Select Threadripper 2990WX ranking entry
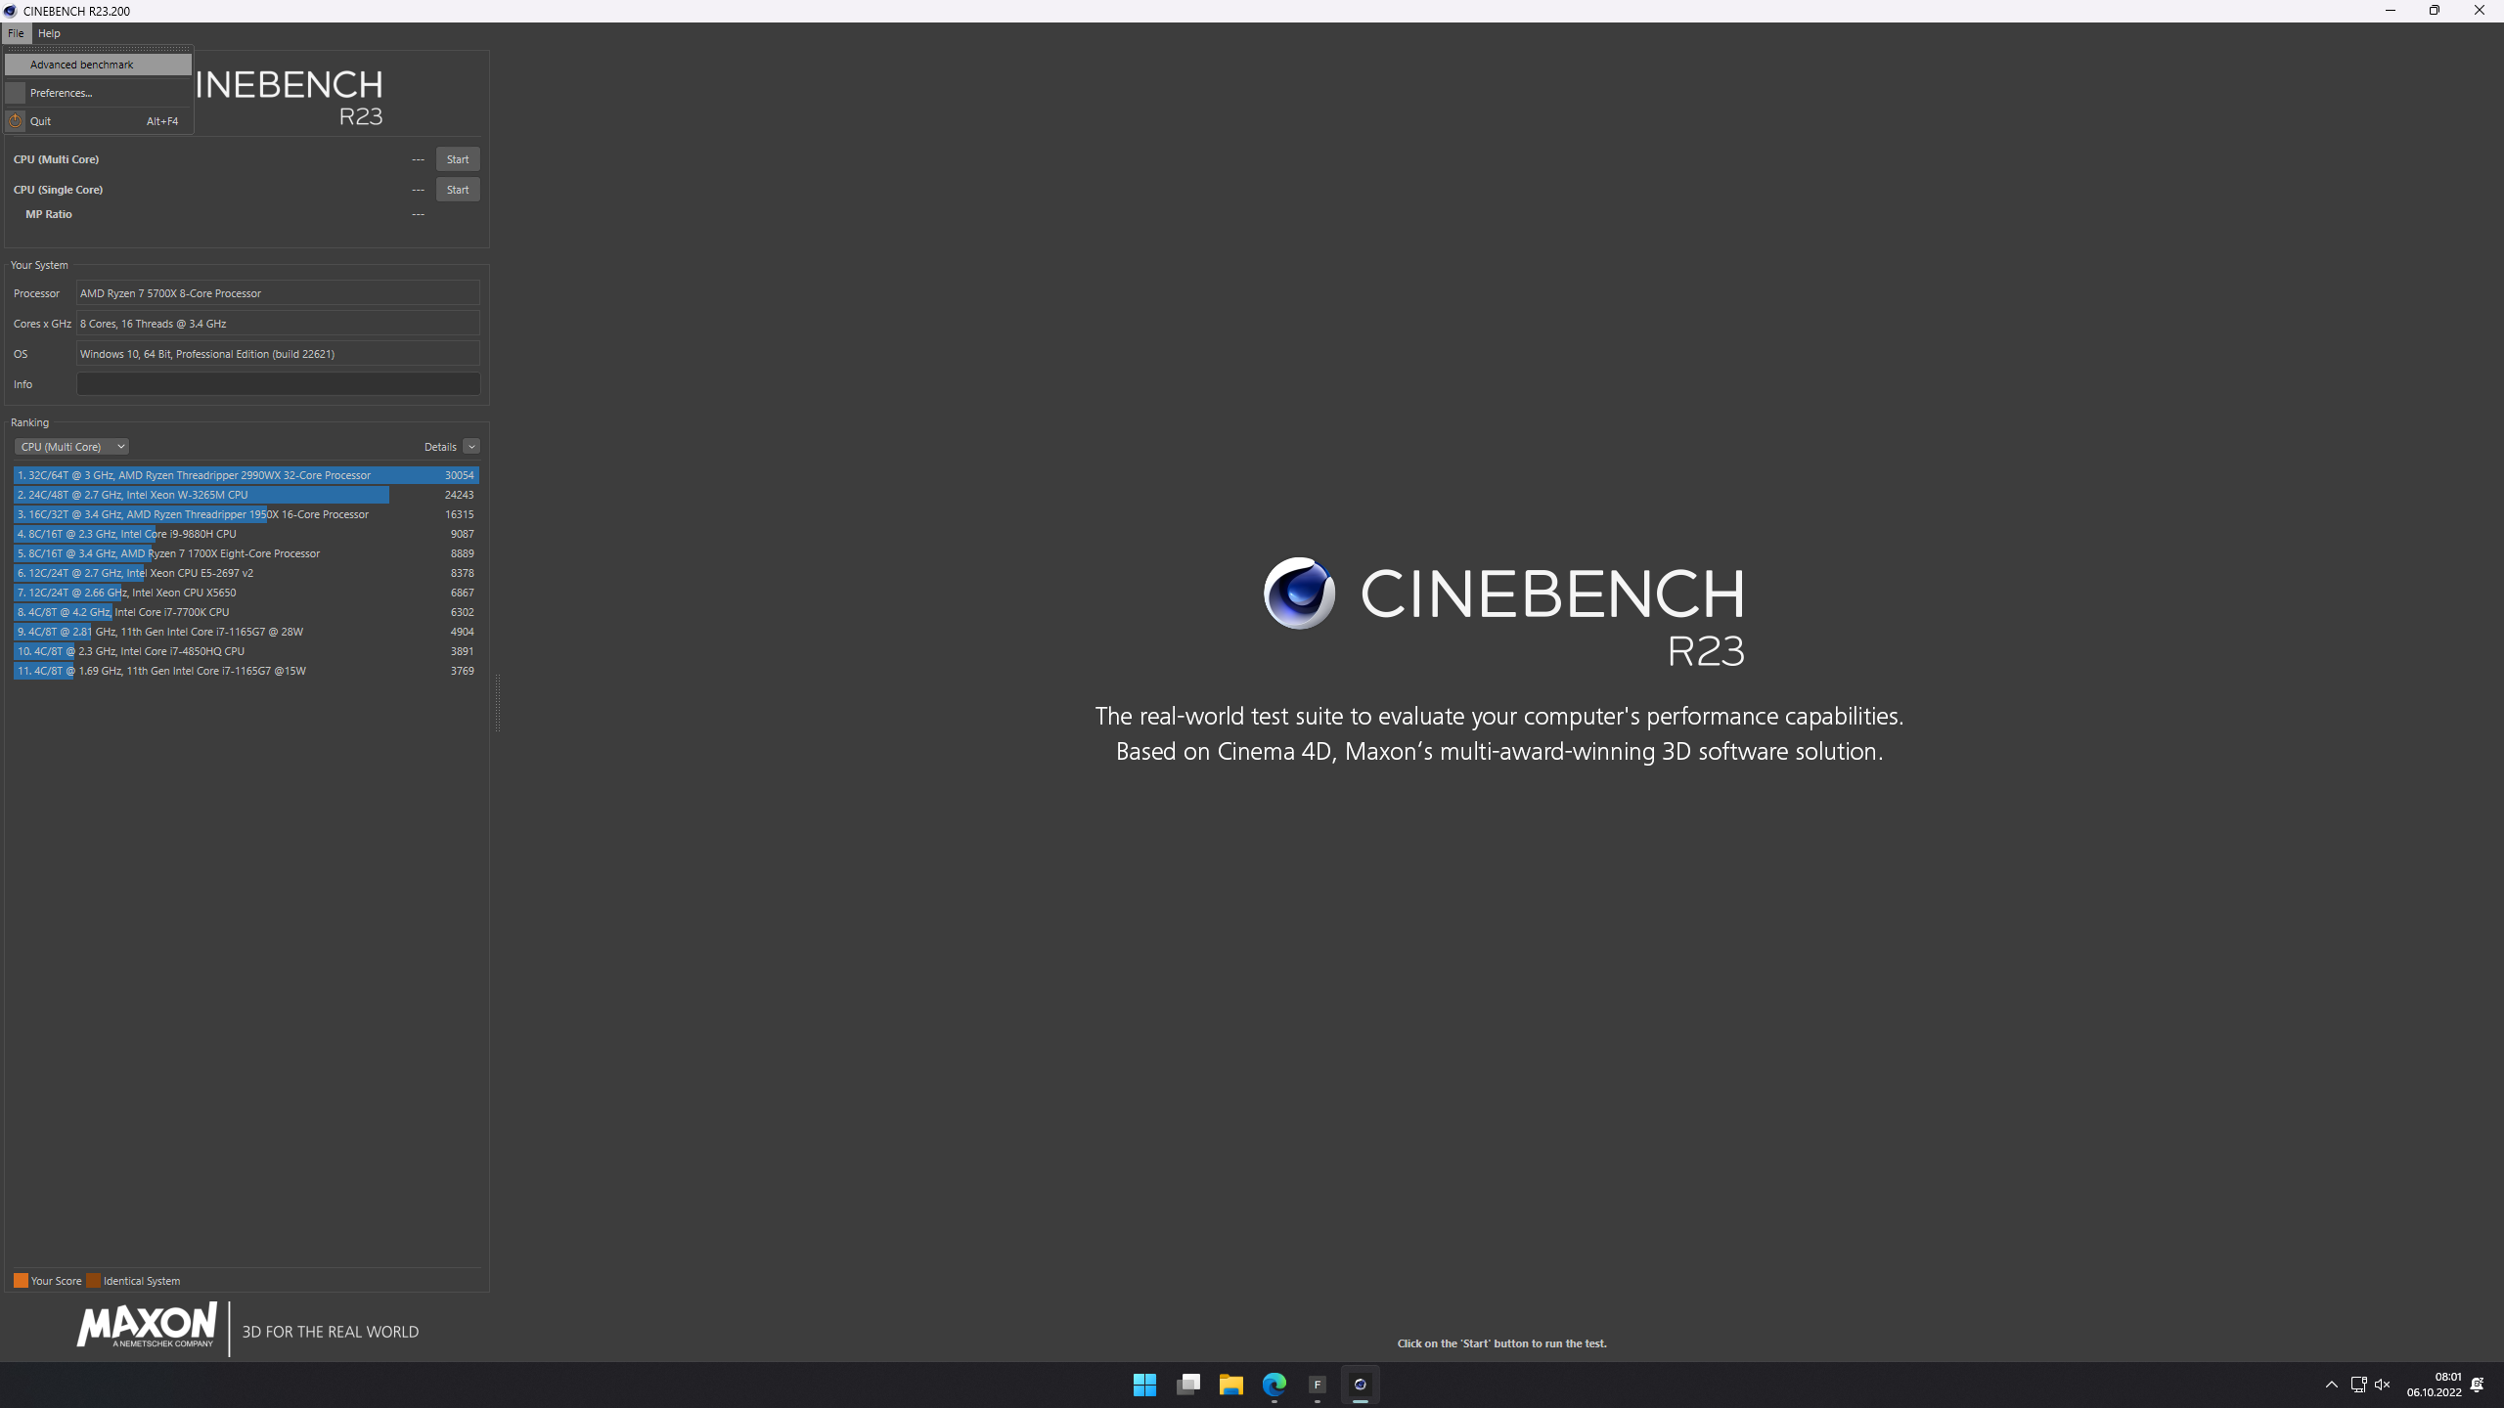The height and width of the screenshot is (1408, 2504). [245, 475]
